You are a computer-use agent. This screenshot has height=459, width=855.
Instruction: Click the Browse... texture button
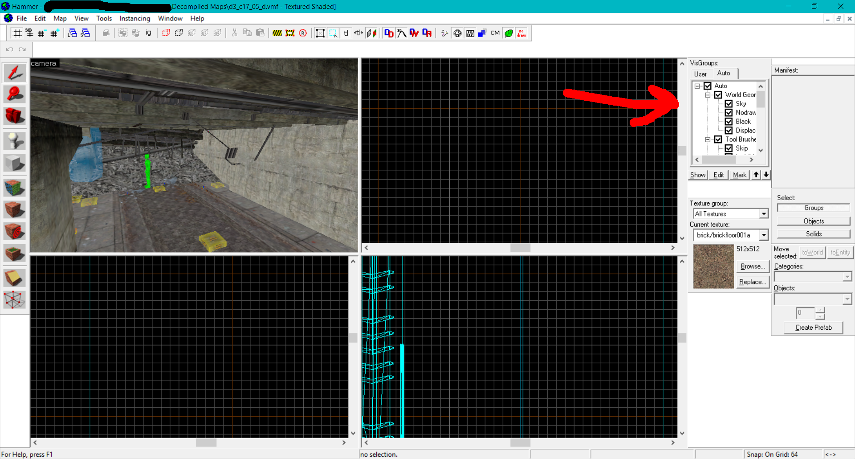(x=753, y=266)
